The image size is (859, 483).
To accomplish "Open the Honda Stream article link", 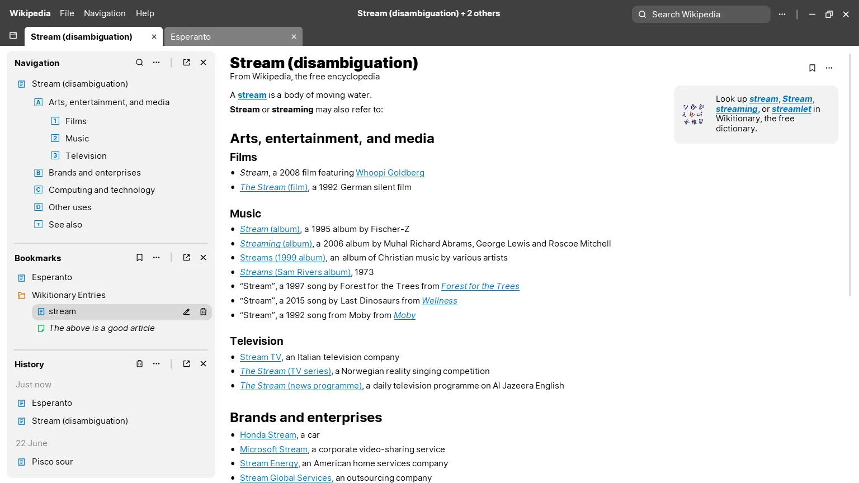I will tap(268, 434).
